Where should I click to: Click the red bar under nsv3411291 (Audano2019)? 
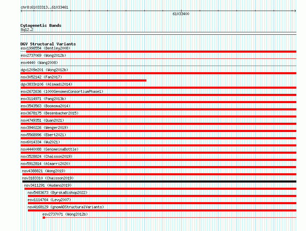161,189
